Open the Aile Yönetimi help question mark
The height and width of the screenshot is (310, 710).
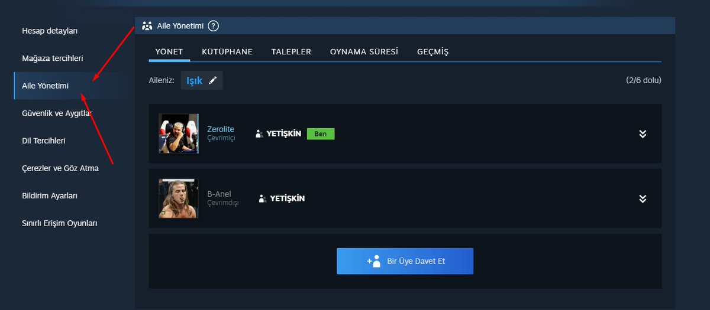(214, 26)
